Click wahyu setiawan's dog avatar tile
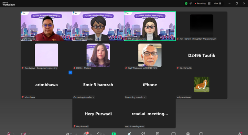Screen dimensions: 248x135 coord(202,85)
